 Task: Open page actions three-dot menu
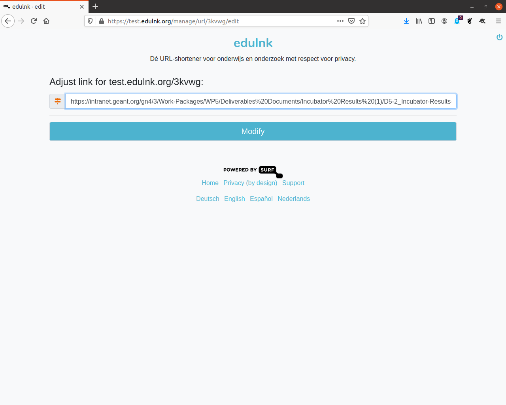coord(340,21)
